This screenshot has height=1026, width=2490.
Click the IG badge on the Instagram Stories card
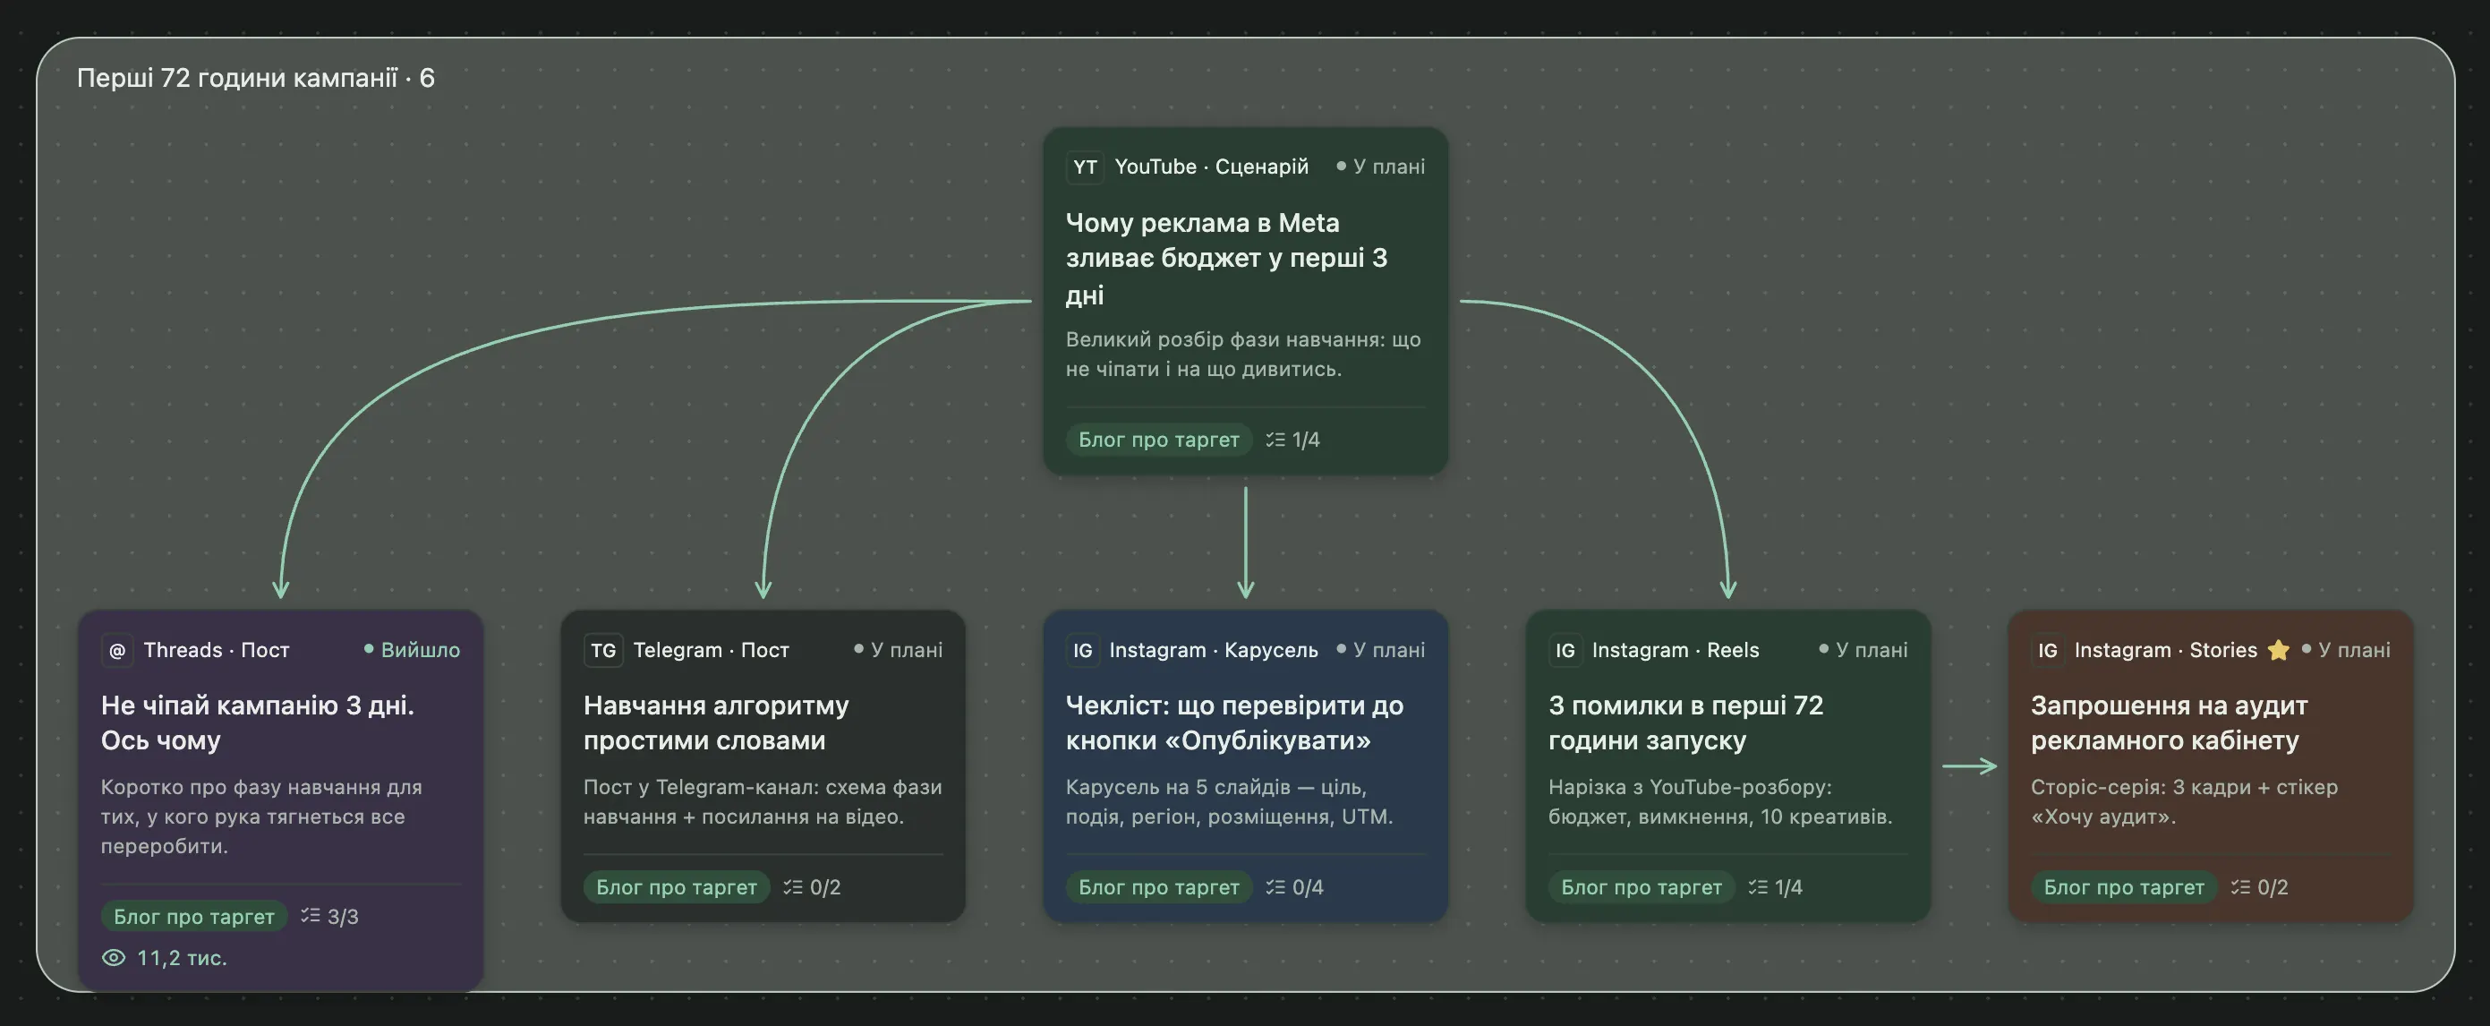[2047, 650]
